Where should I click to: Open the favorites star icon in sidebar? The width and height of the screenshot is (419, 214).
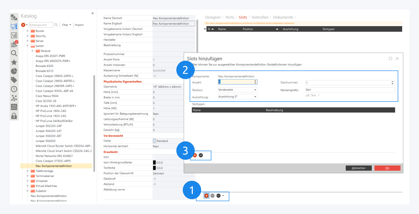[14, 62]
